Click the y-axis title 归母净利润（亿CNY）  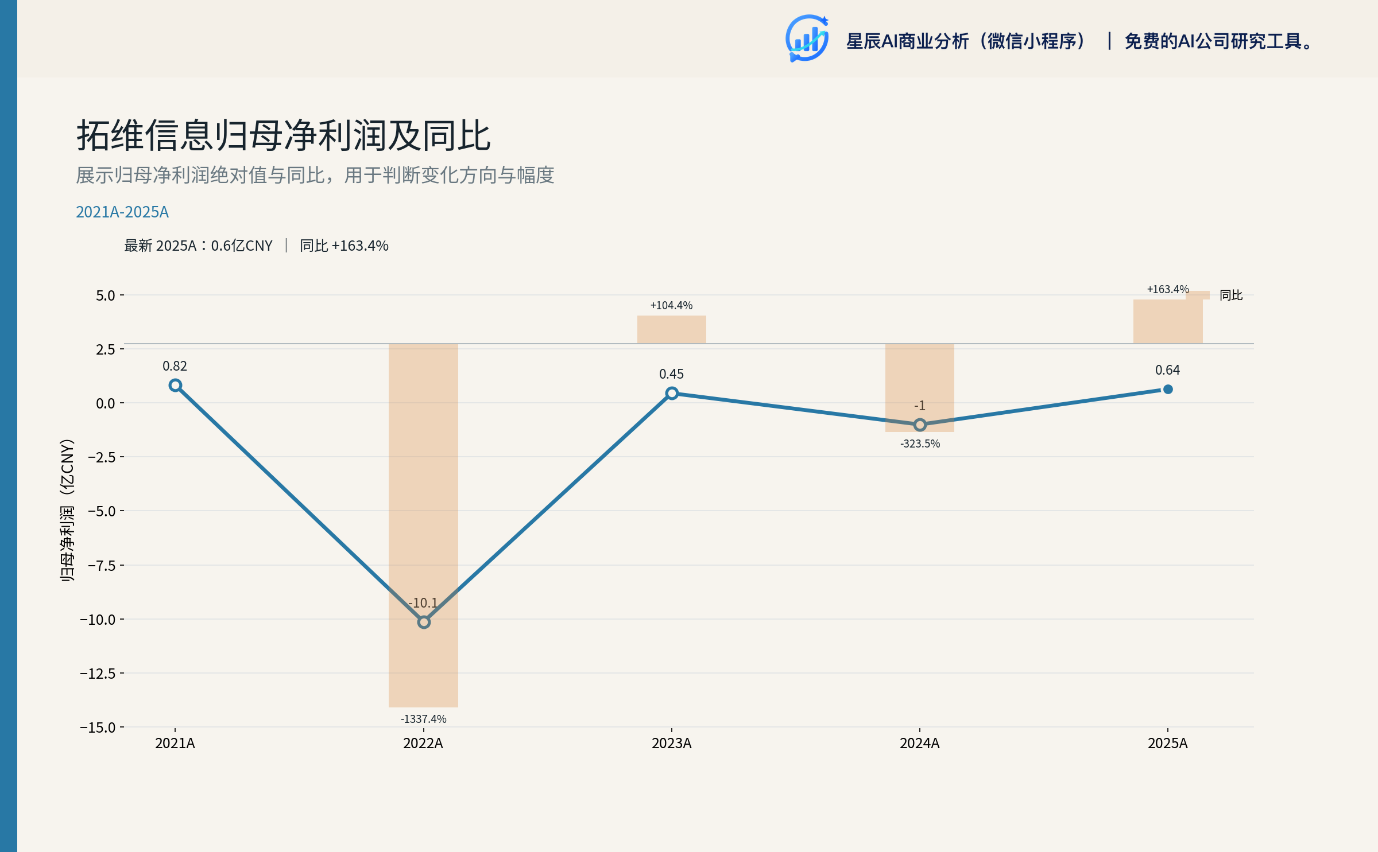pos(67,511)
